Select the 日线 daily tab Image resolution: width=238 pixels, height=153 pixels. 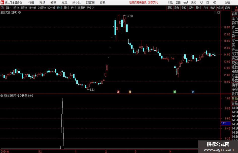(59, 8)
